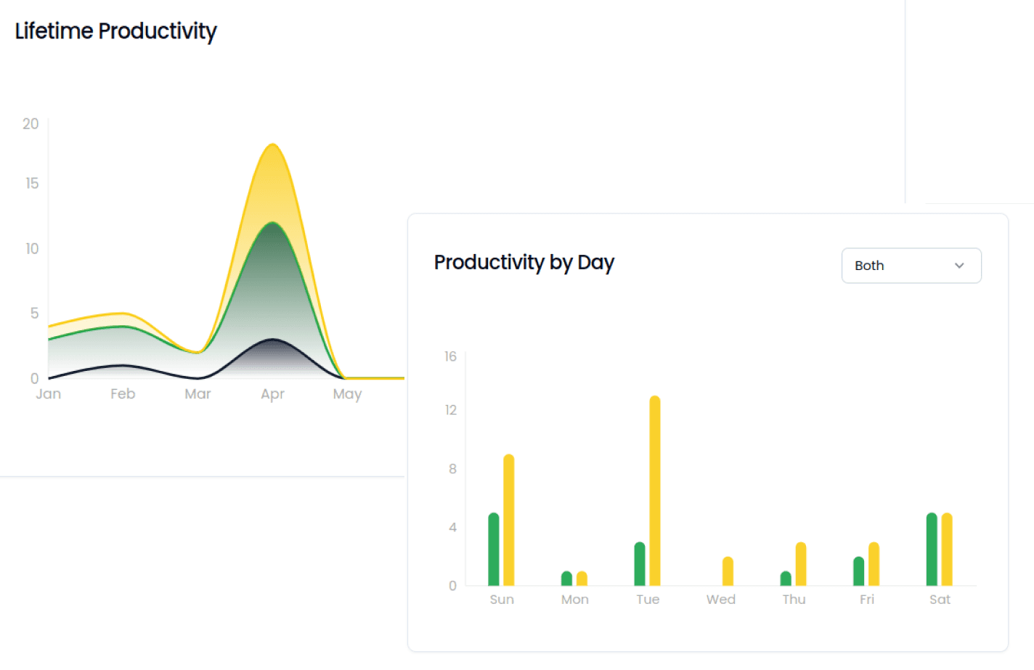Click the dark teal panel in the corner
Image resolution: width=1034 pixels, height=670 pixels.
pos(980,102)
